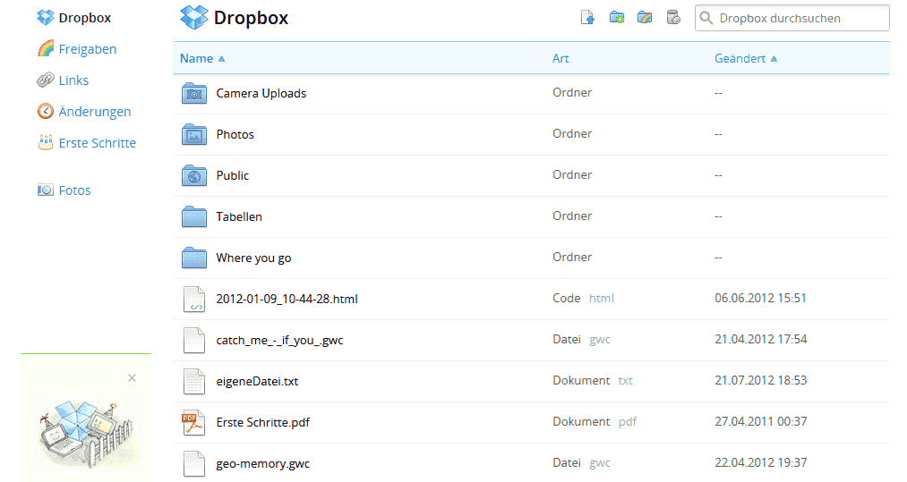907x482 pixels.
Task: Click the Dokument txt type cell
Action: coord(593,380)
